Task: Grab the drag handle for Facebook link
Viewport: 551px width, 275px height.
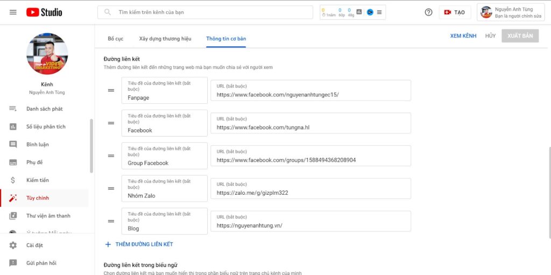Action: (x=111, y=123)
